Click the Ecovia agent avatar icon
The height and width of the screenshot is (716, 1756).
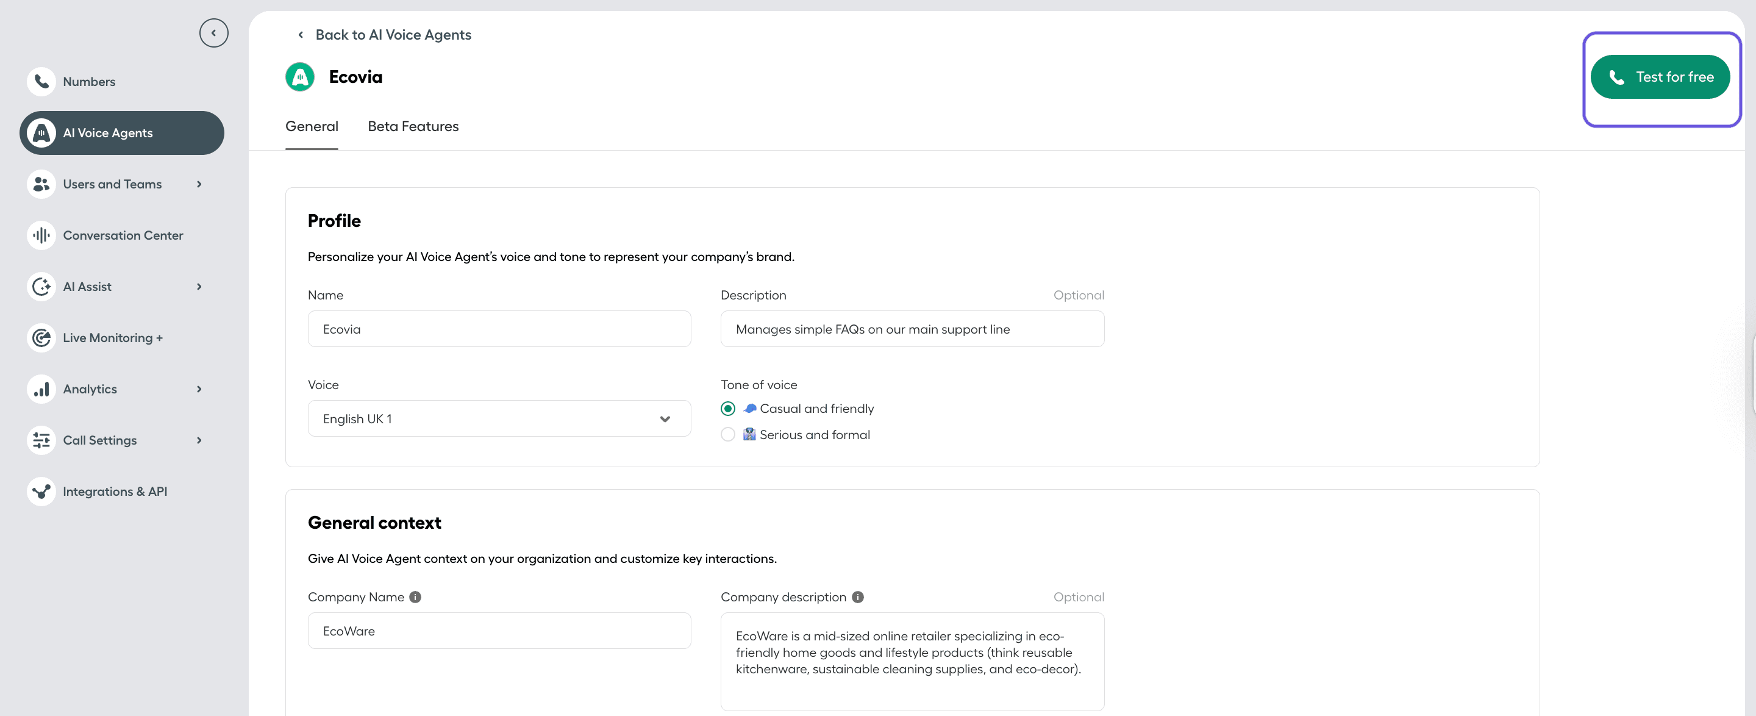[300, 76]
